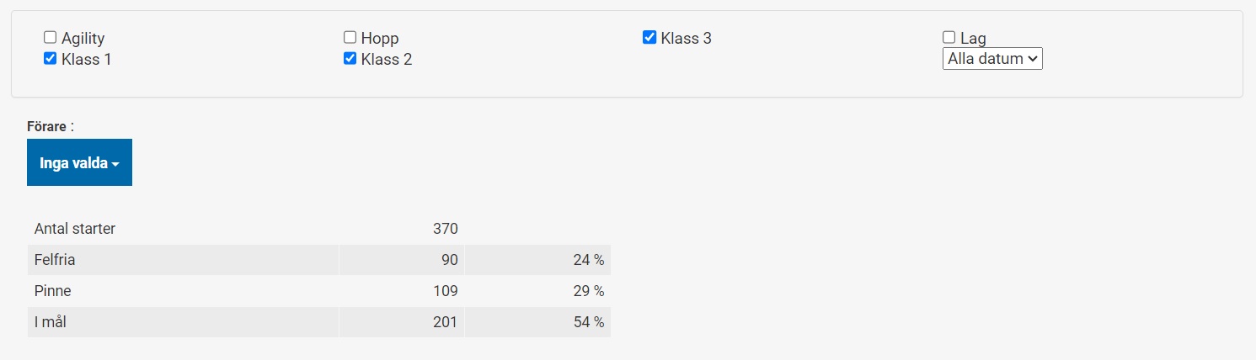The height and width of the screenshot is (360, 1256).
Task: Open the Alla datum dropdown
Action: (992, 59)
